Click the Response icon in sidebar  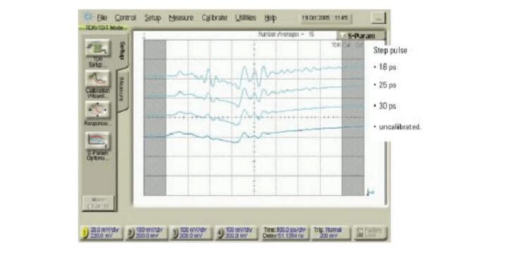pyautogui.click(x=97, y=110)
